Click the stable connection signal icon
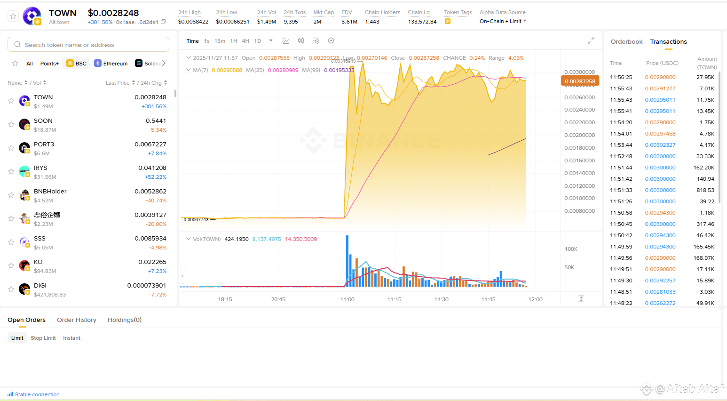Screen dimensions: 727x401 (x=10, y=394)
